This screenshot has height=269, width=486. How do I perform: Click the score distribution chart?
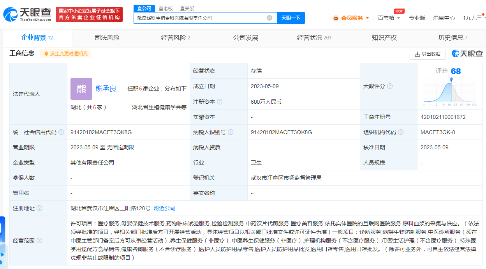(x=450, y=92)
